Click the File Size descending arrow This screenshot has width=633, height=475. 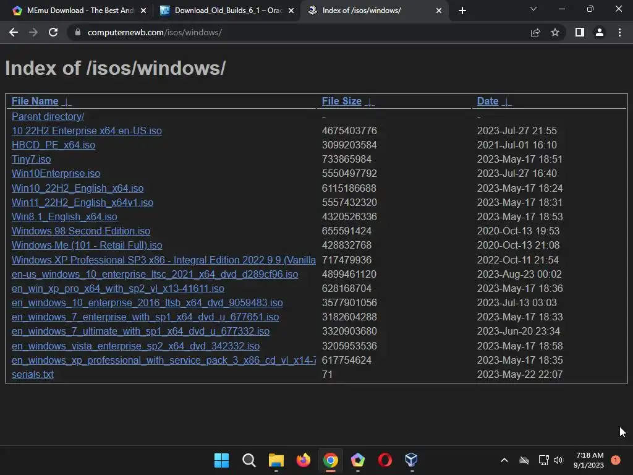click(370, 102)
